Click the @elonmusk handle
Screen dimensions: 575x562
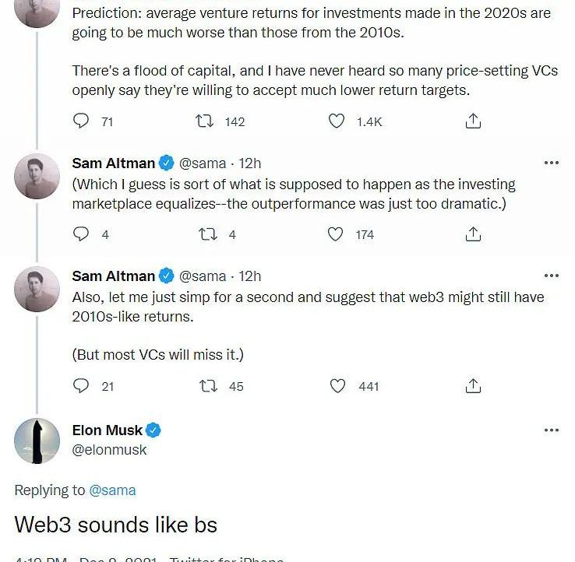click(x=109, y=450)
